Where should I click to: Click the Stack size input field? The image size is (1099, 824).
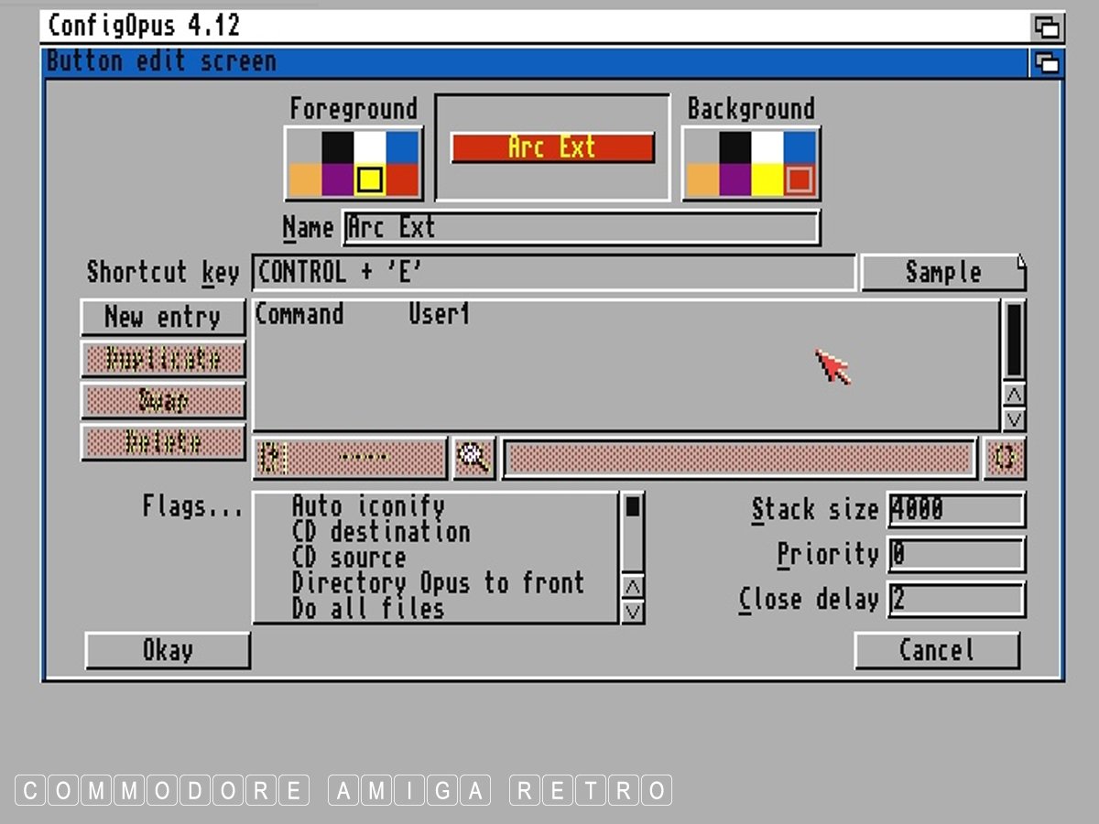pos(955,510)
